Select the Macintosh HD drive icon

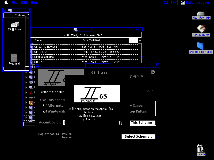[201, 14]
